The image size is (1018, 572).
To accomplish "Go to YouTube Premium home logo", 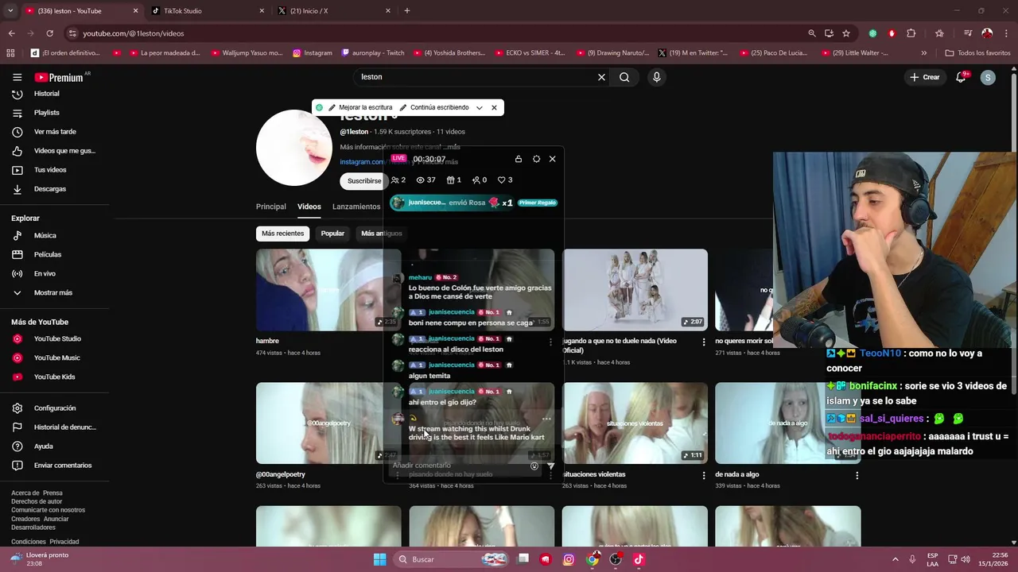I will pos(59,77).
